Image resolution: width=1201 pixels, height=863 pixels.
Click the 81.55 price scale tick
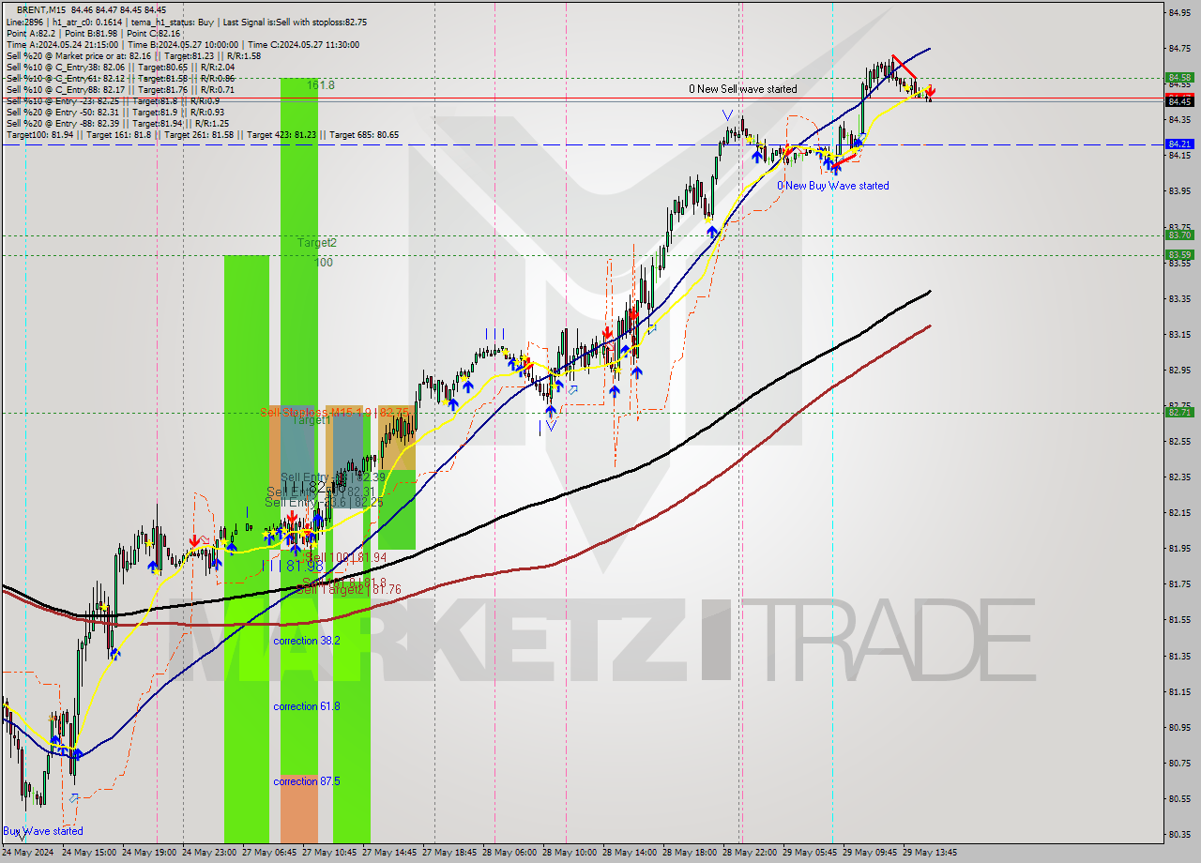tap(1179, 619)
